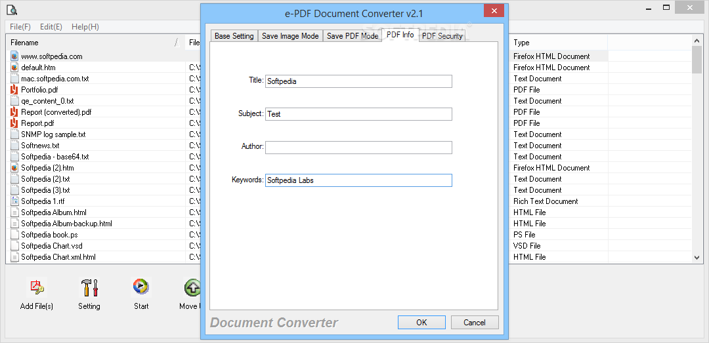709x343 pixels.
Task: Click the text file icon beside SNMP log sample.txt
Action: pos(14,134)
